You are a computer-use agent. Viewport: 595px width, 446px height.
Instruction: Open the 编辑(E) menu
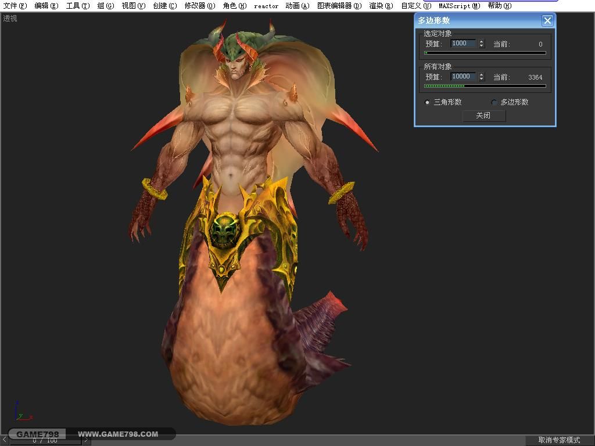(x=46, y=6)
